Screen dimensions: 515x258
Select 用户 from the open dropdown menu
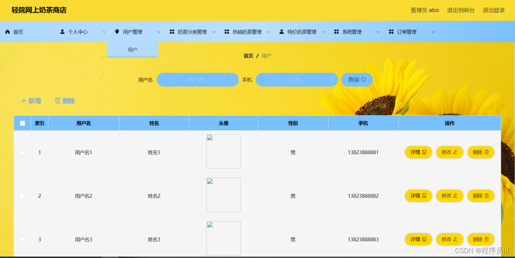[132, 49]
